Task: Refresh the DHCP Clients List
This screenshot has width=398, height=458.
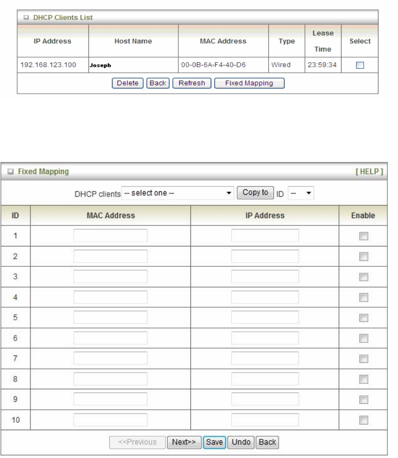Action: pyautogui.click(x=191, y=83)
